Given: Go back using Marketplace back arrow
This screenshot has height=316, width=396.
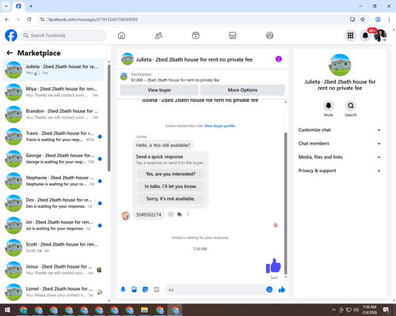Looking at the screenshot, I should (10, 53).
